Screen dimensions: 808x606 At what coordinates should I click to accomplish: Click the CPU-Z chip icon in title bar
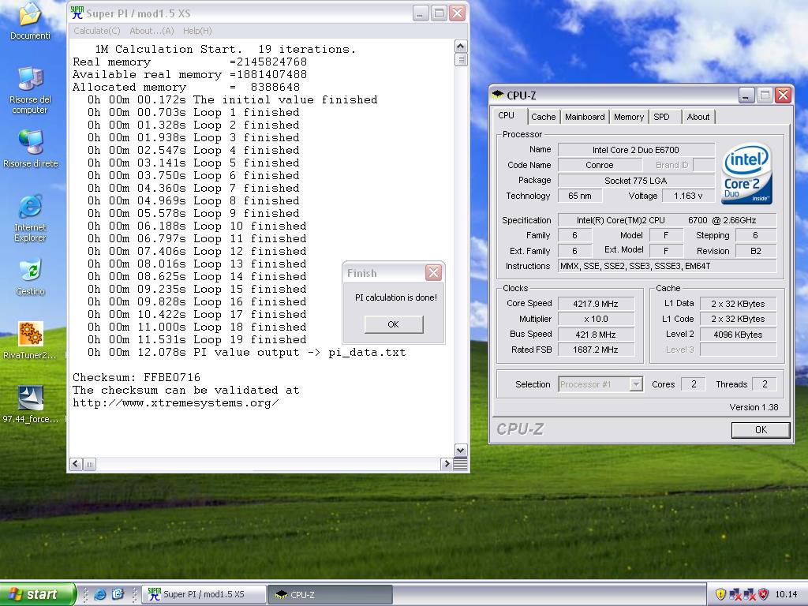[x=498, y=95]
